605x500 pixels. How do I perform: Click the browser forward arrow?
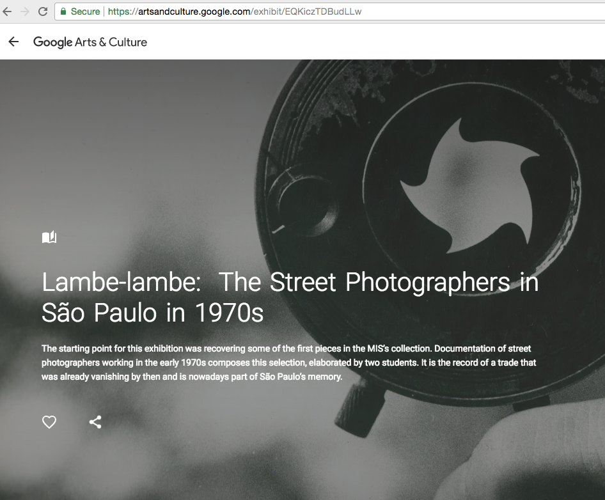click(25, 12)
